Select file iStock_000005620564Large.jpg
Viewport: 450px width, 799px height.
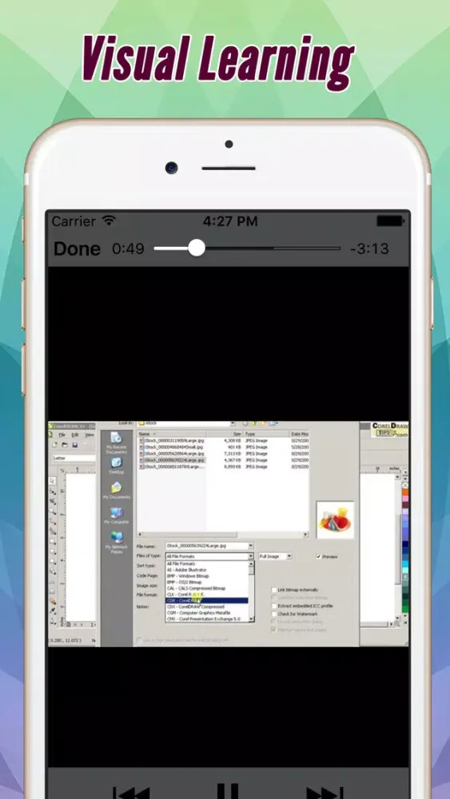click(x=172, y=454)
